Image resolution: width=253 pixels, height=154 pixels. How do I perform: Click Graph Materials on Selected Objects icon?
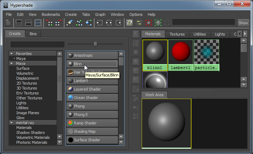click(x=89, y=23)
